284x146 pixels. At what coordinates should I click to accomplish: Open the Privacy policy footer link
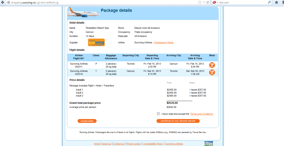coord(133,144)
